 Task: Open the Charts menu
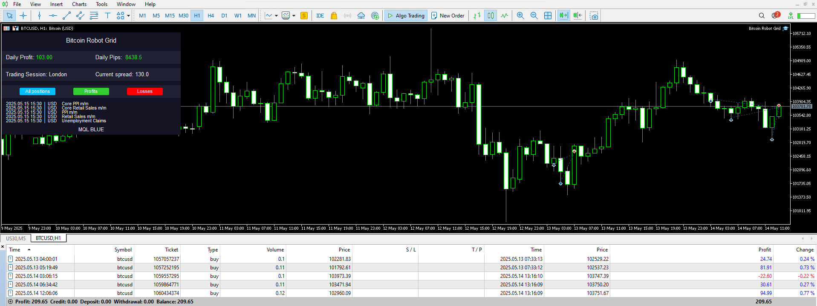point(79,4)
